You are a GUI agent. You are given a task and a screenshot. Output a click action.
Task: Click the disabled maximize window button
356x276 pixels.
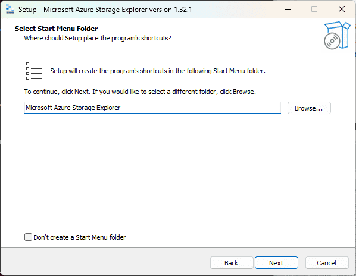314,10
